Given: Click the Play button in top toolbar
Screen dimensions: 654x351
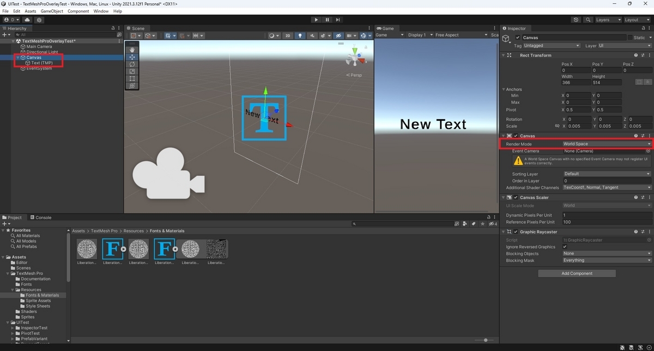Looking at the screenshot, I should click(316, 20).
